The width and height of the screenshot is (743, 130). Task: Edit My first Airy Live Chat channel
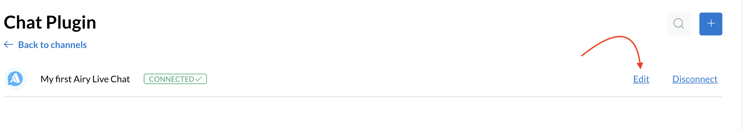tap(641, 79)
